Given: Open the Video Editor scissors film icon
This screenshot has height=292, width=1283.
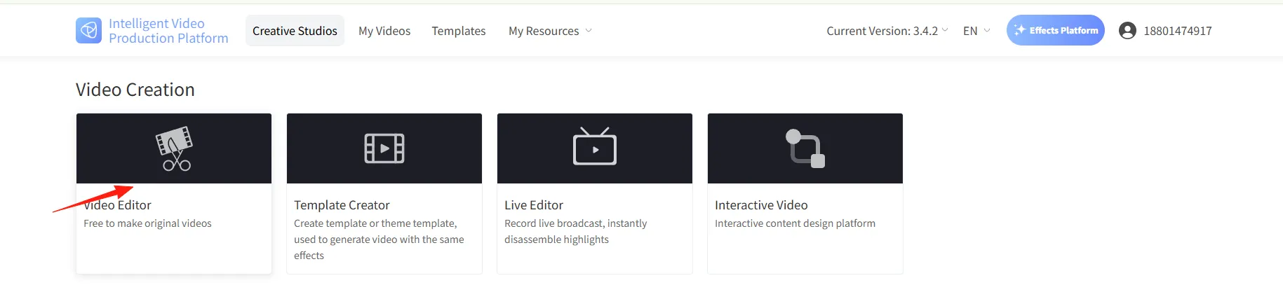Looking at the screenshot, I should point(174,148).
